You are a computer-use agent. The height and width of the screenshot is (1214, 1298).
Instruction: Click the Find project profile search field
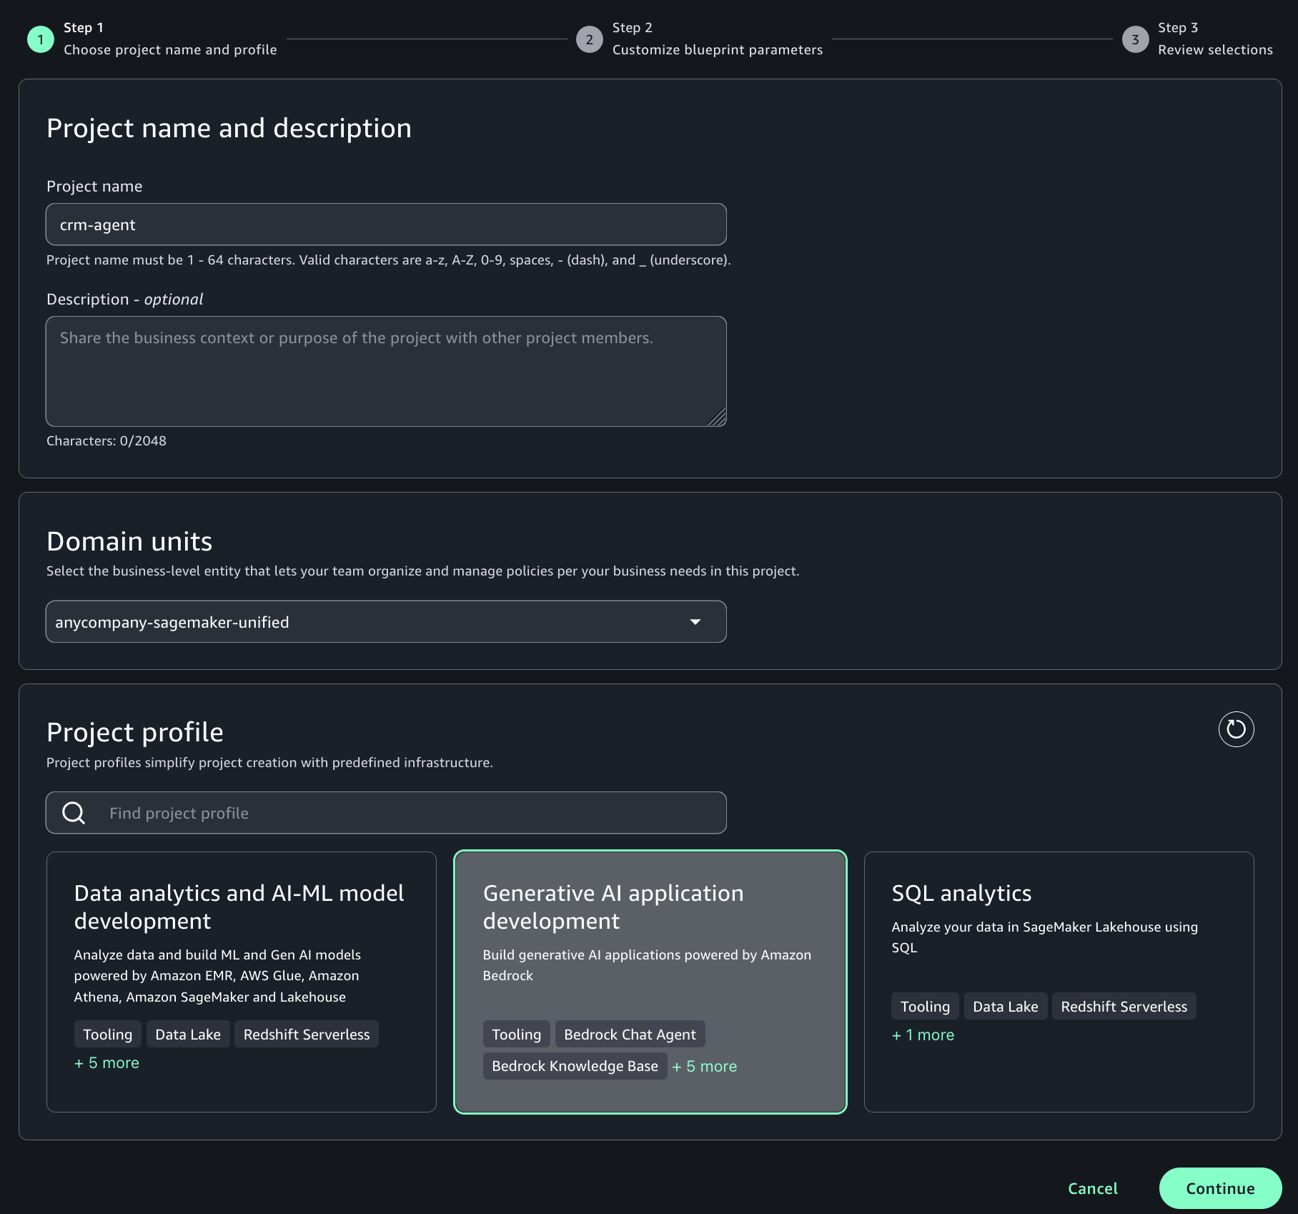tap(386, 813)
